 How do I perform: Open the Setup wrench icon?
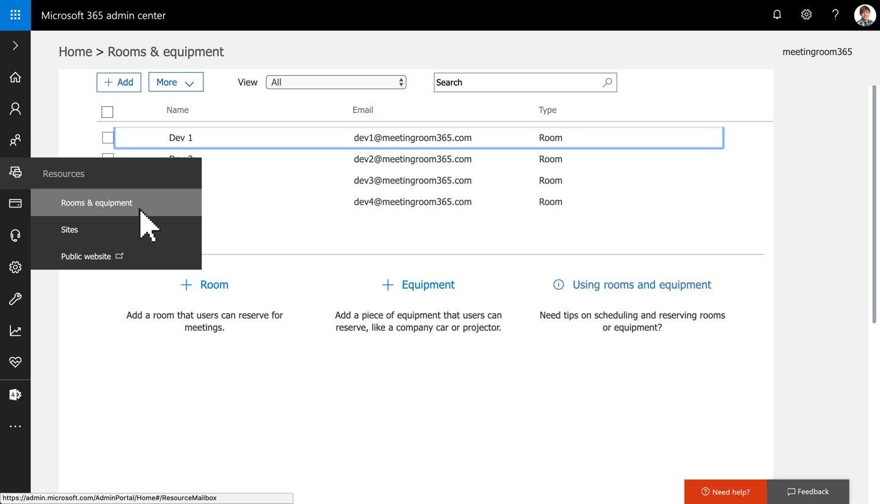point(15,299)
